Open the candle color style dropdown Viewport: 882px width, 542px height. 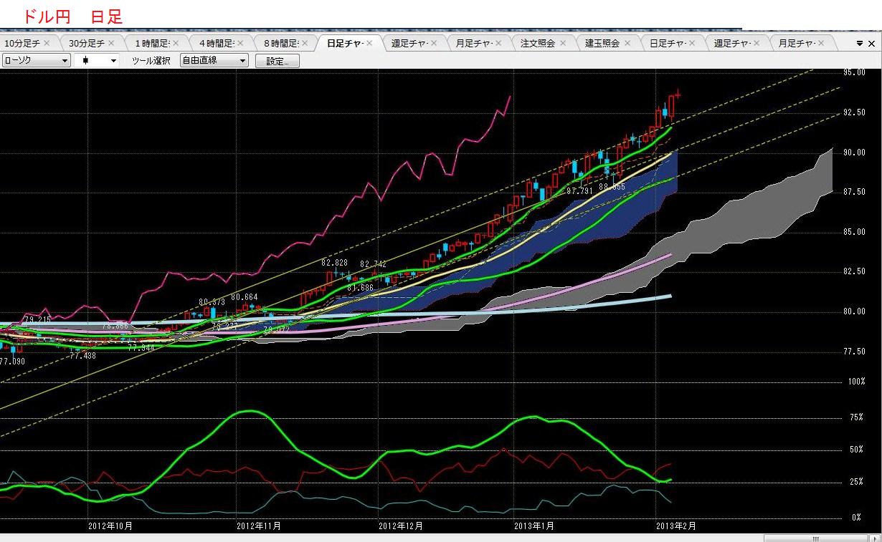pyautogui.click(x=97, y=61)
